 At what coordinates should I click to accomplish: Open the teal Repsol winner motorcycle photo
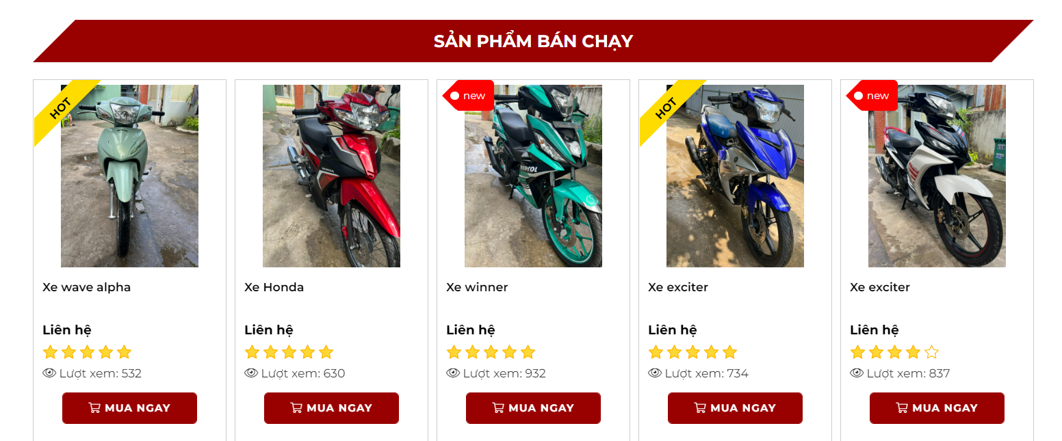point(533,176)
